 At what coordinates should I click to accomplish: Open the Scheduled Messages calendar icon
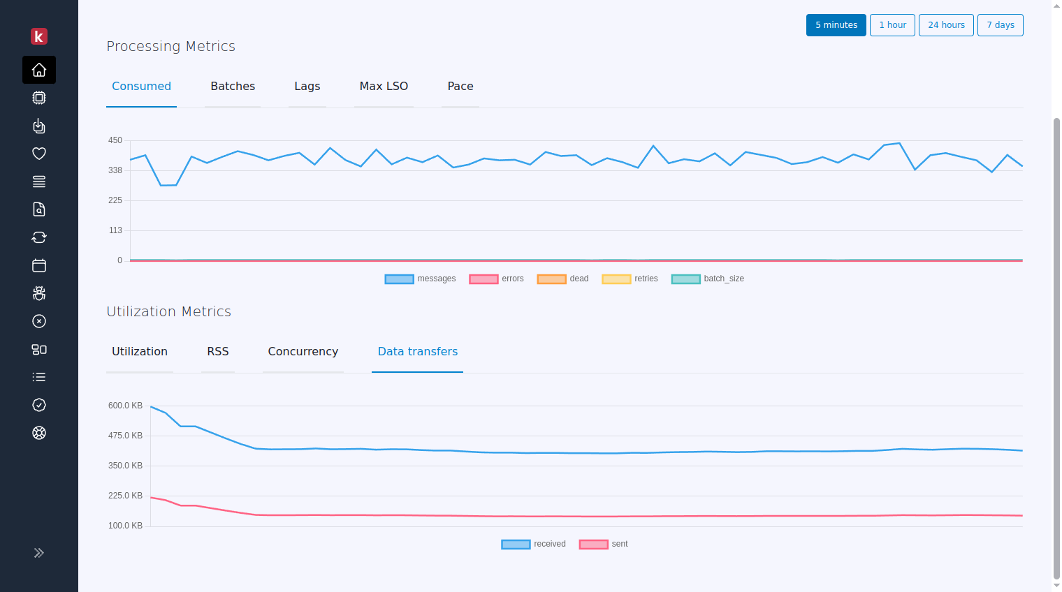point(38,265)
